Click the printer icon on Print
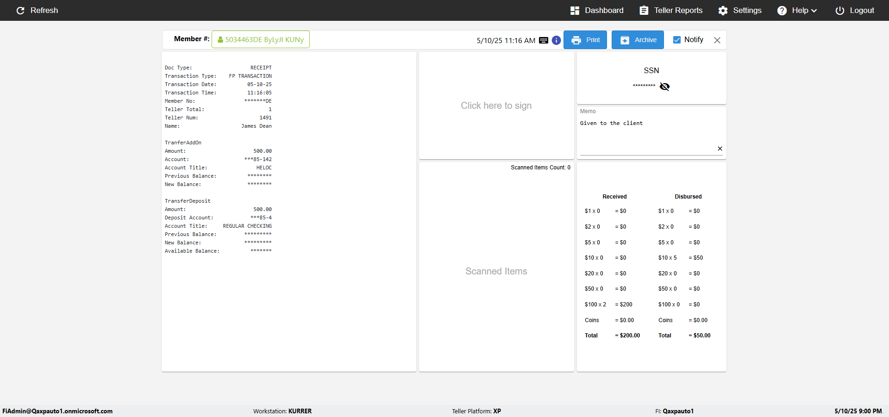889x417 pixels. point(576,40)
